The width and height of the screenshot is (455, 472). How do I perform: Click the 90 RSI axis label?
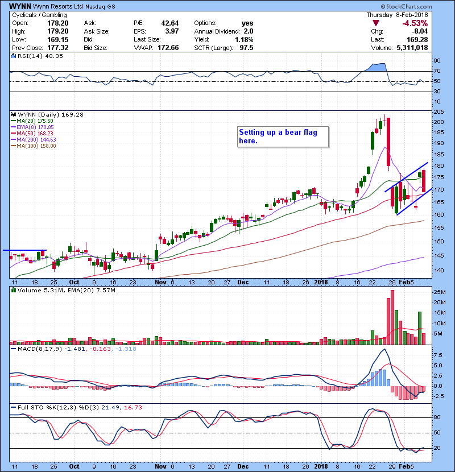pos(437,60)
